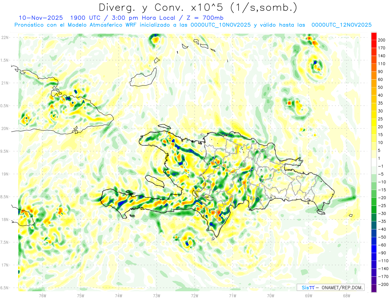
Task: Click the longitude label '68W'
Action: pyautogui.click(x=347, y=295)
